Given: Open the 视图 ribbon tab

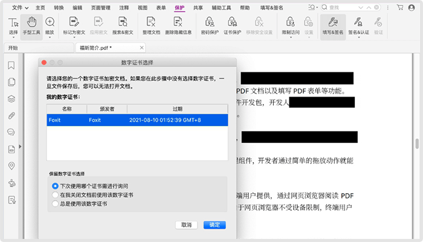Looking at the screenshot, I should (143, 8).
